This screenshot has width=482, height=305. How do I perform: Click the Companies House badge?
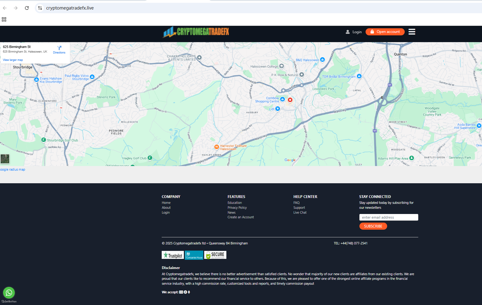coord(194,255)
